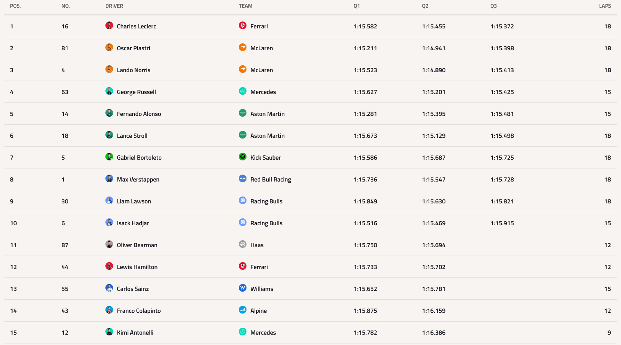The image size is (621, 345).
Task: Click Lance Stroll's driver avatar icon
Action: point(109,135)
